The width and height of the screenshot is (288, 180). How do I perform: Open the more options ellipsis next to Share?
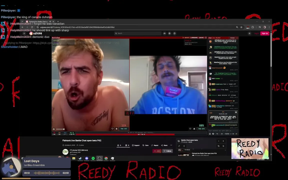pyautogui.click(x=171, y=145)
